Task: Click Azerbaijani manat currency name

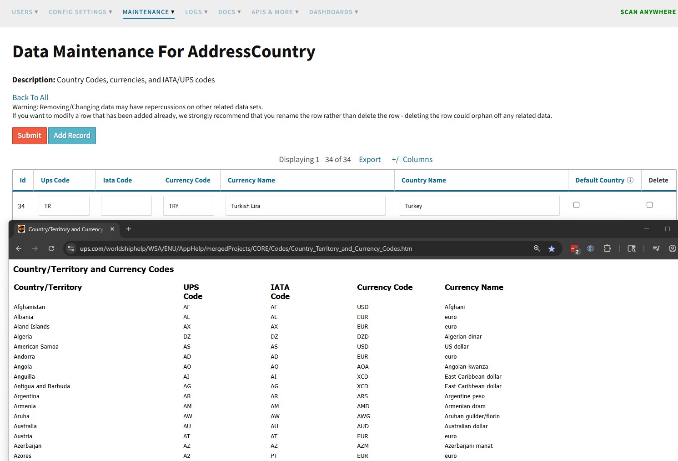Action: 469,446
